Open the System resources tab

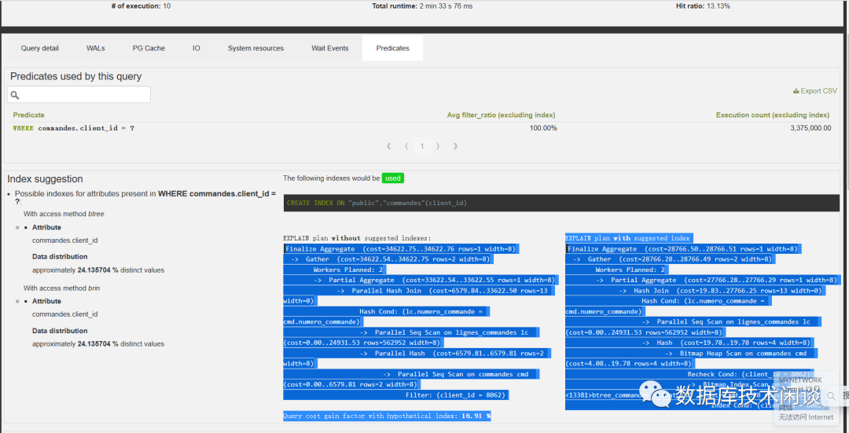(x=255, y=48)
